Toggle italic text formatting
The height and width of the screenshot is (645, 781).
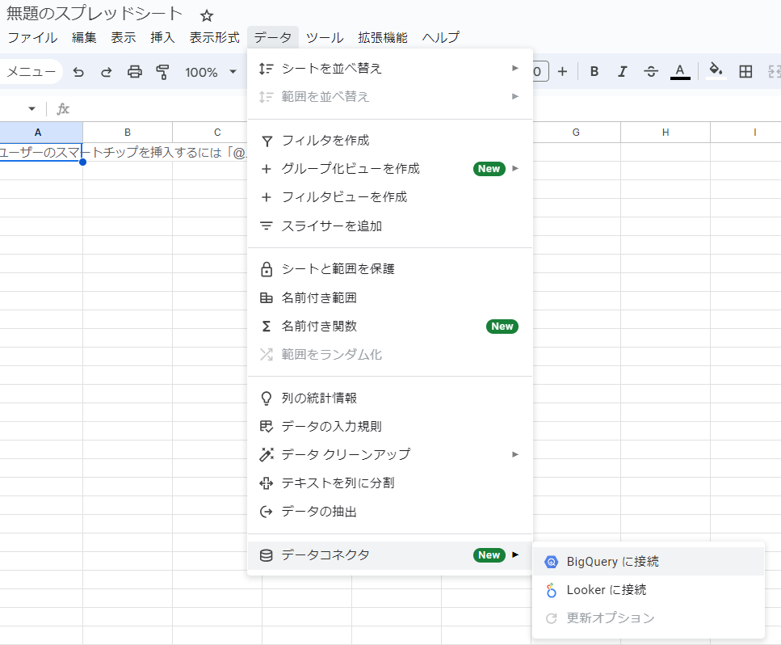click(622, 72)
